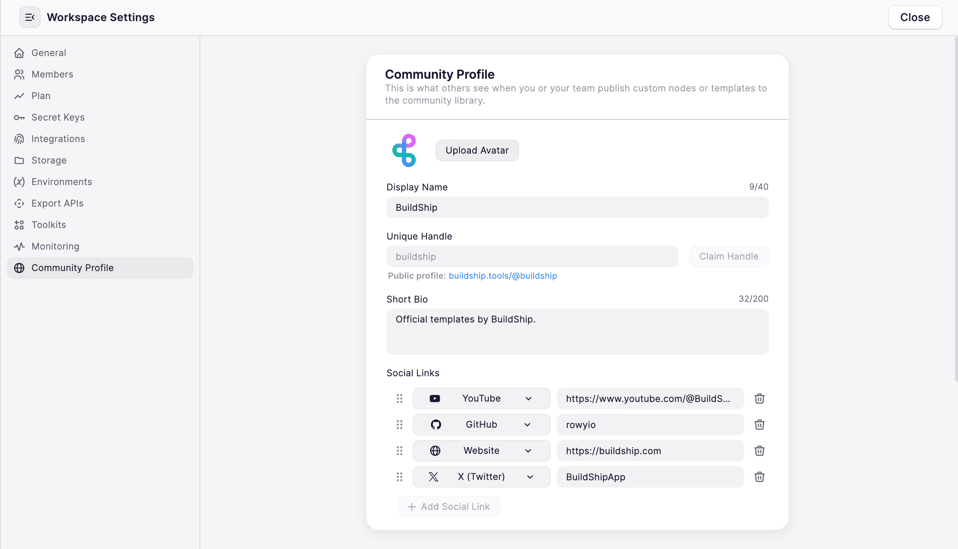Open the YouTube social type dropdown
The image size is (958, 549).
click(481, 399)
